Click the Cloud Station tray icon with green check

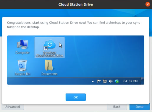click(117, 81)
